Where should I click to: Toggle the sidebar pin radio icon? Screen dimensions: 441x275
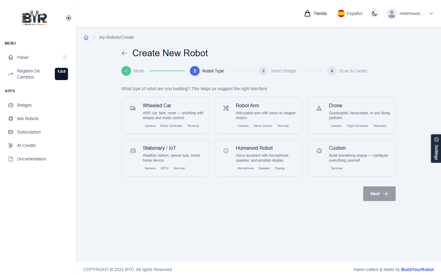pos(69,18)
